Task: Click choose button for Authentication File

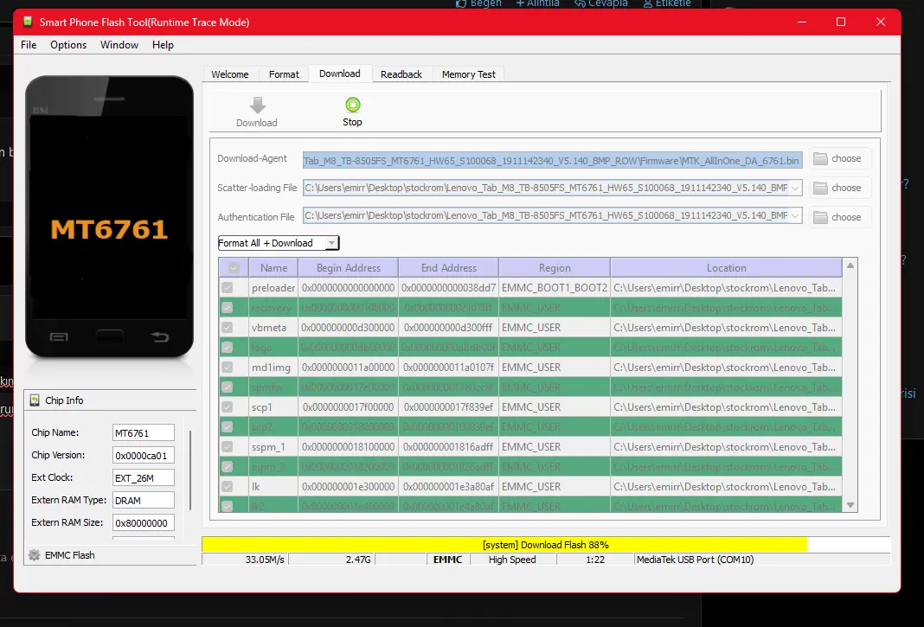Action: (840, 217)
